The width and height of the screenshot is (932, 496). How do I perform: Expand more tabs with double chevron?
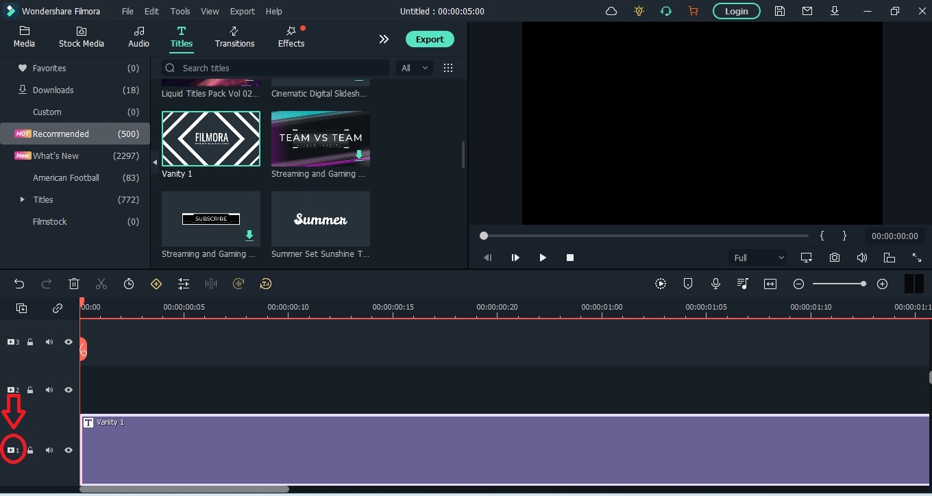coord(384,39)
